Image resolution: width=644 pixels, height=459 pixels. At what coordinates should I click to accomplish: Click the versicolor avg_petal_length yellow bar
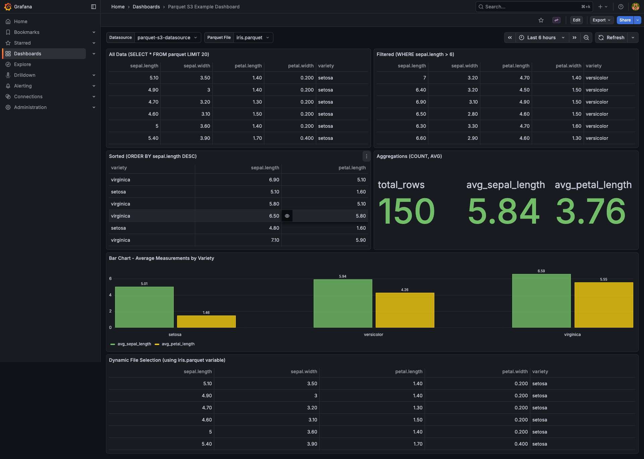[x=405, y=310]
